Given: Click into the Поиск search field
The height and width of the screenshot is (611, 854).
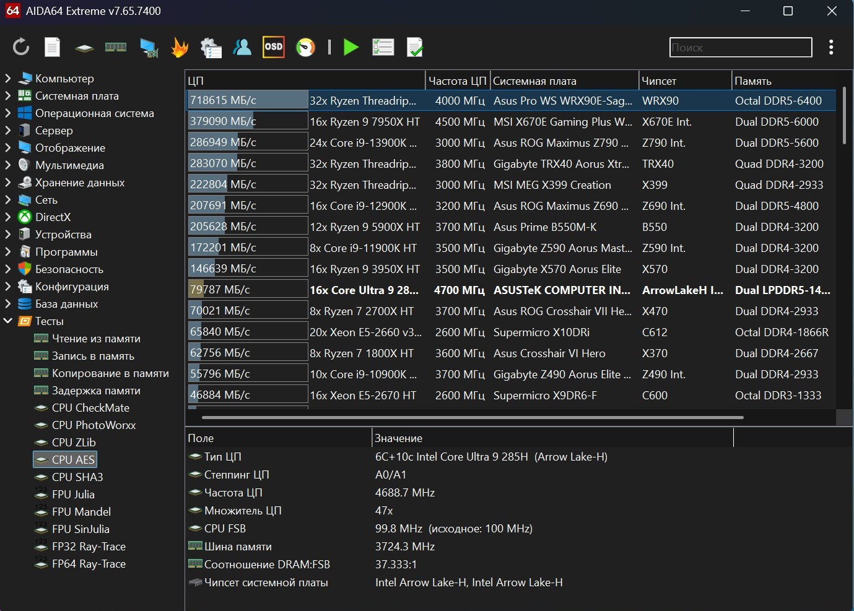Looking at the screenshot, I should tap(740, 48).
